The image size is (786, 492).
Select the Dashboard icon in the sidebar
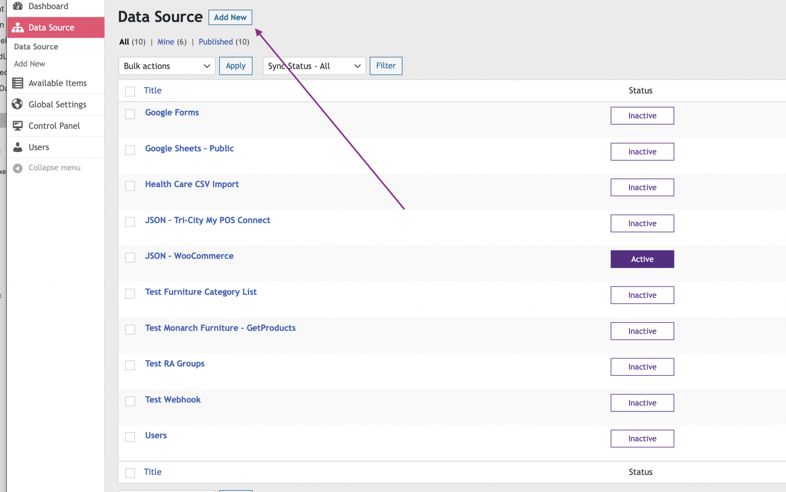click(x=18, y=6)
